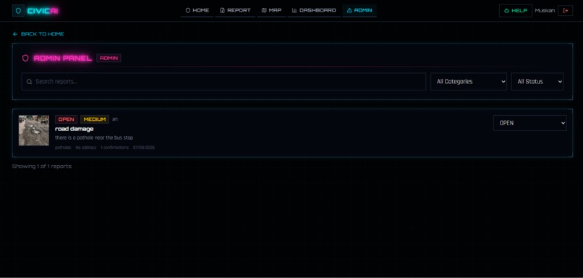The width and height of the screenshot is (583, 278).
Task: Go to the Map tab
Action: pos(271,10)
